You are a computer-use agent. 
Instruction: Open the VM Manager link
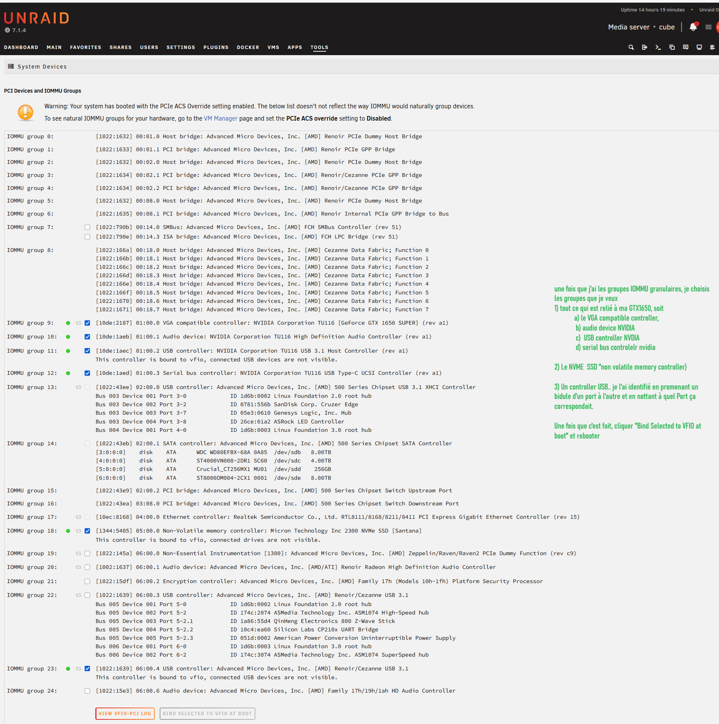tap(221, 119)
